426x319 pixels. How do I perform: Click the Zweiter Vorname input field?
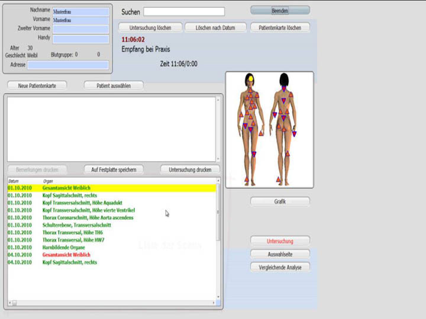tap(80, 29)
